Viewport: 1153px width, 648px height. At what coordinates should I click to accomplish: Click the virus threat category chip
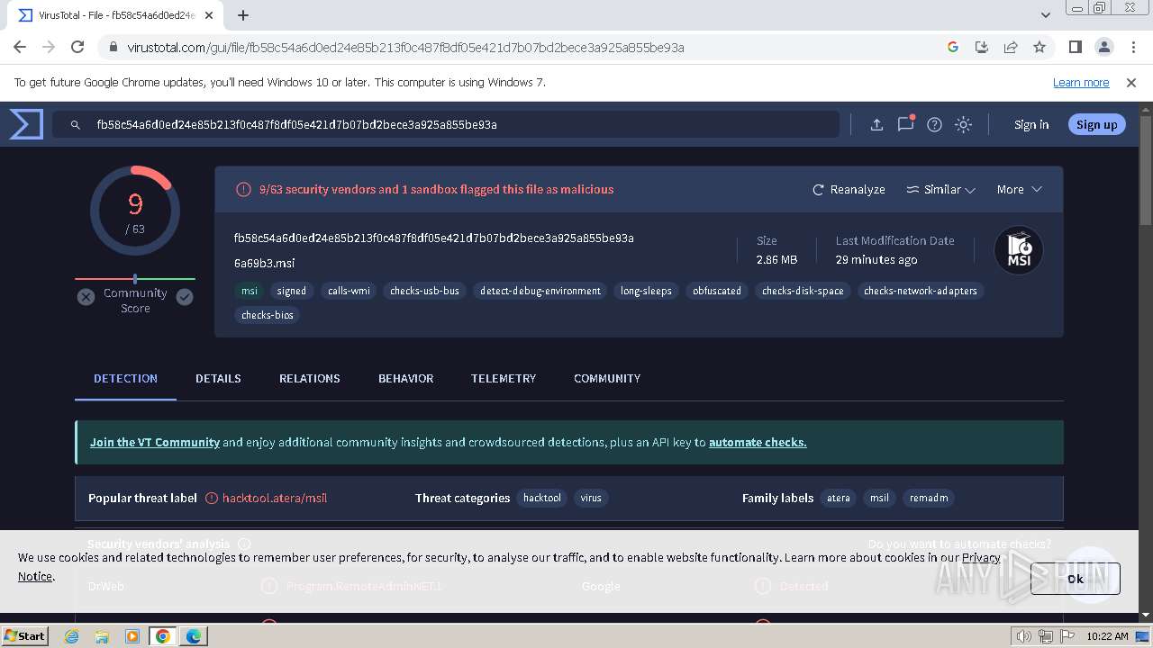pyautogui.click(x=591, y=498)
